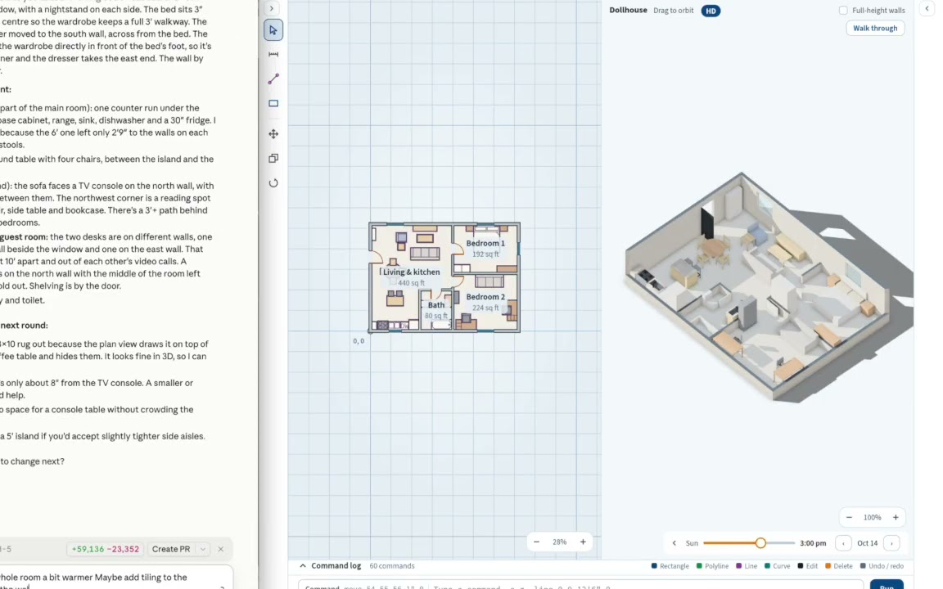
Task: Decrease the Dollhouse view zoom
Action: point(849,518)
